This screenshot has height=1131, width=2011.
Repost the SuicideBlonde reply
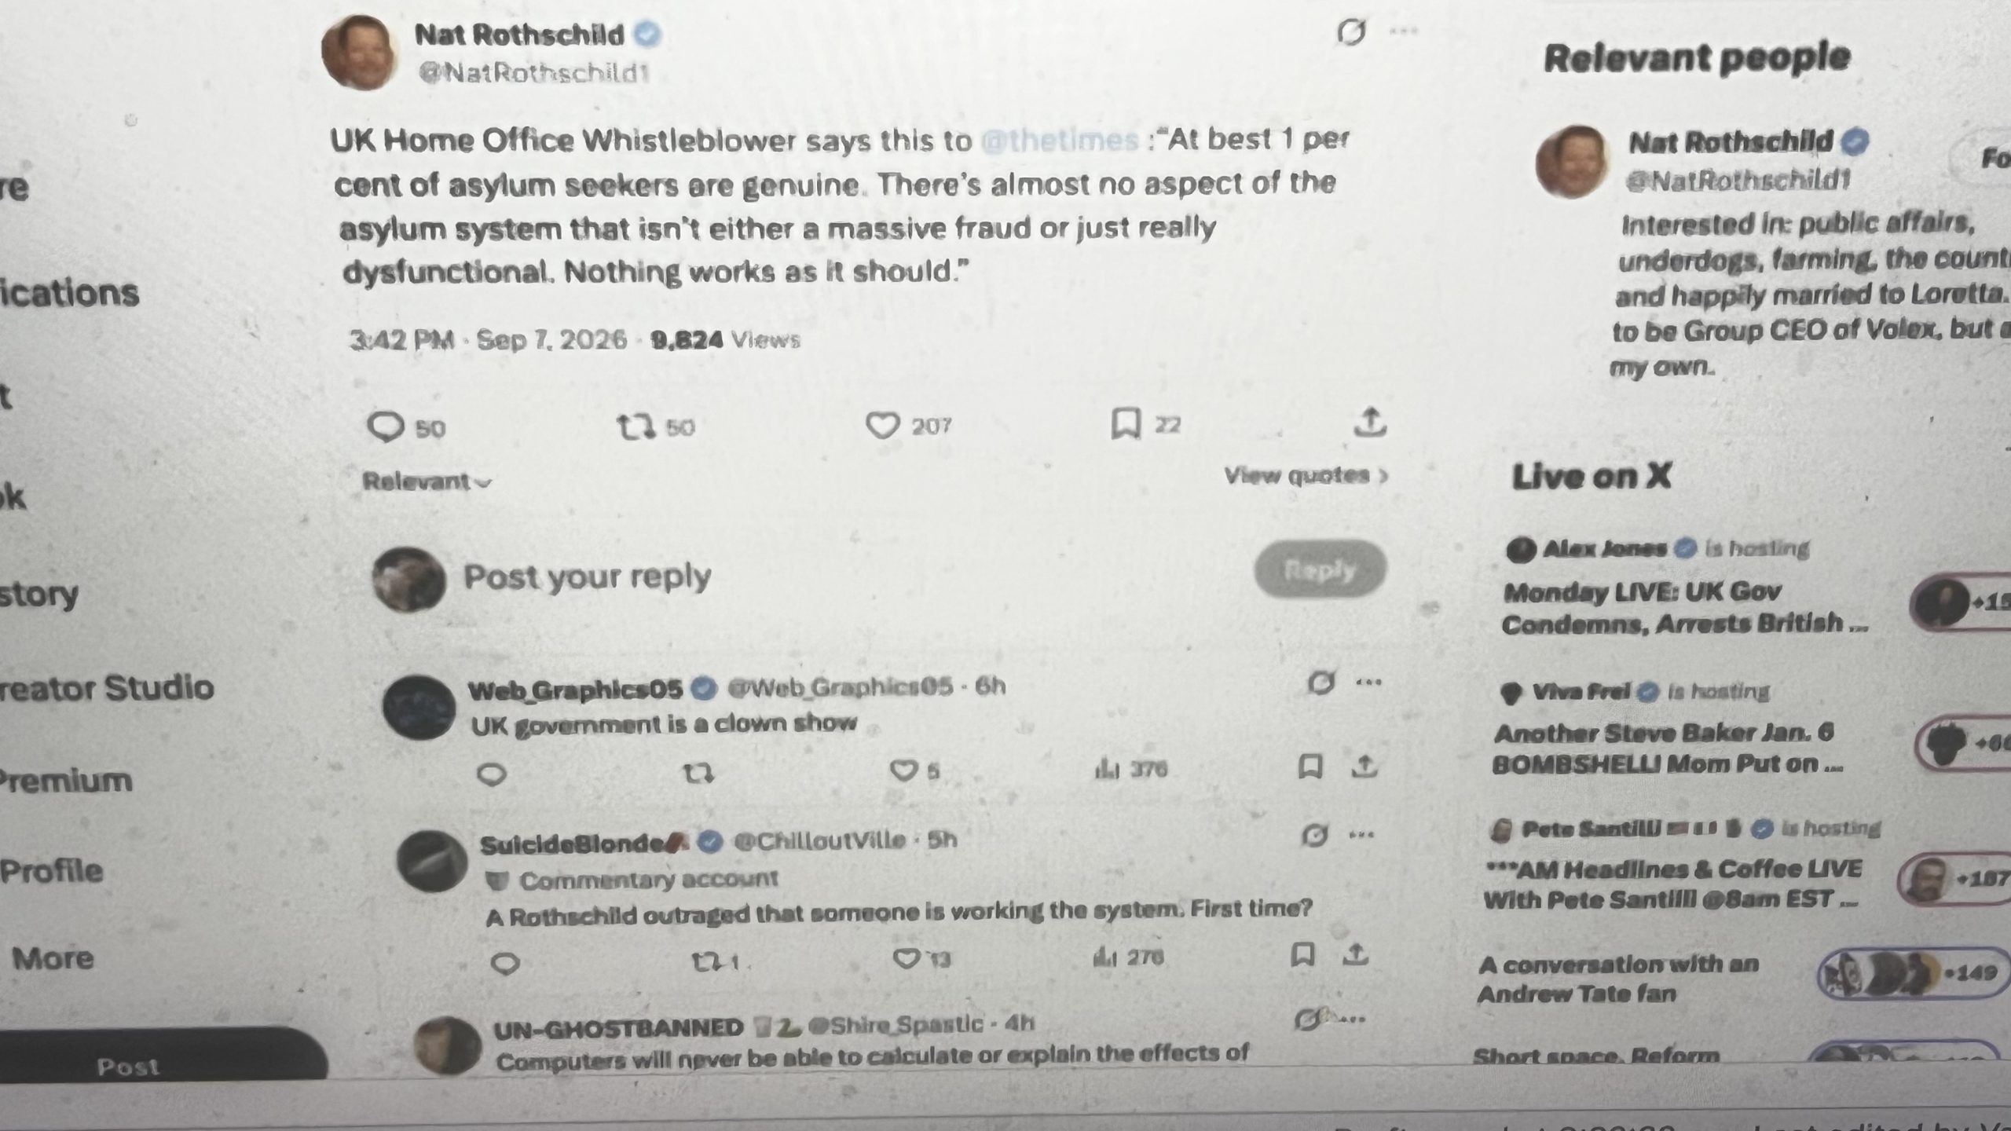coord(714,961)
